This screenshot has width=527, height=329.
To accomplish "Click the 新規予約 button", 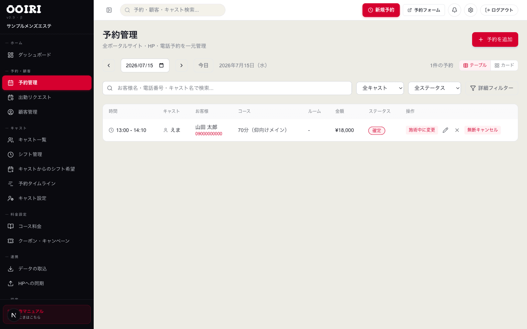I will [x=381, y=10].
